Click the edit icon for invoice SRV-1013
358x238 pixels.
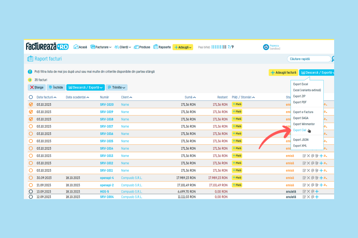tap(304, 156)
